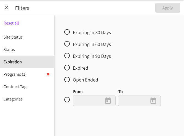Open the Categories filter section

(x=13, y=99)
